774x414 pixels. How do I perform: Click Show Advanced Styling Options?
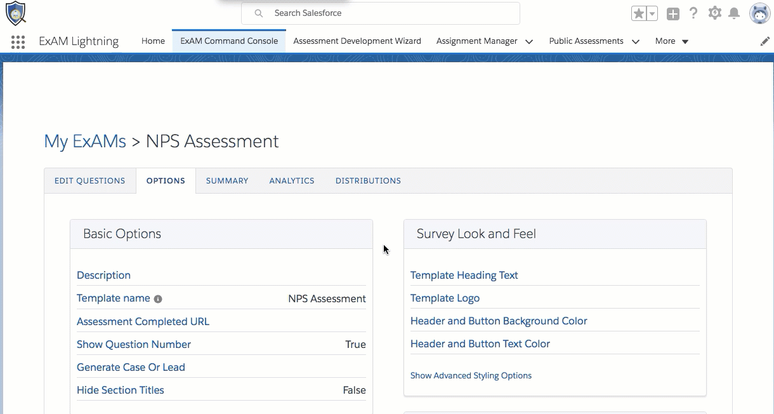471,376
